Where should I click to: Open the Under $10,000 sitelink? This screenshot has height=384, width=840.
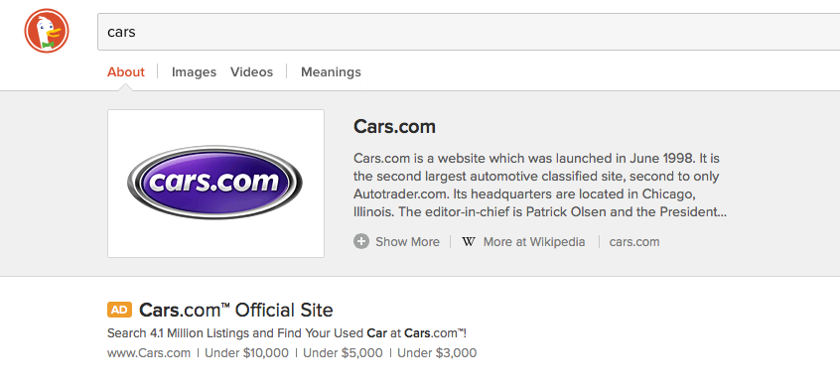(246, 353)
